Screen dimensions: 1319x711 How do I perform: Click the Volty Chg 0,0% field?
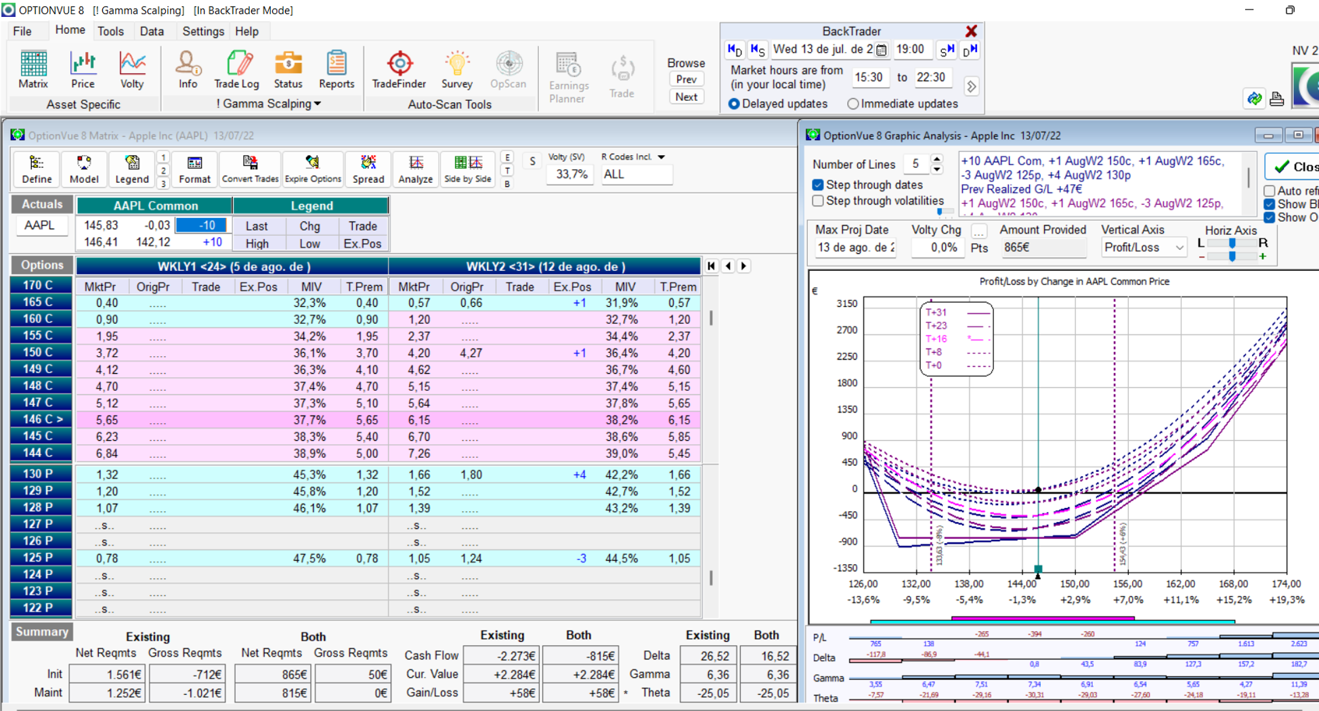click(936, 248)
